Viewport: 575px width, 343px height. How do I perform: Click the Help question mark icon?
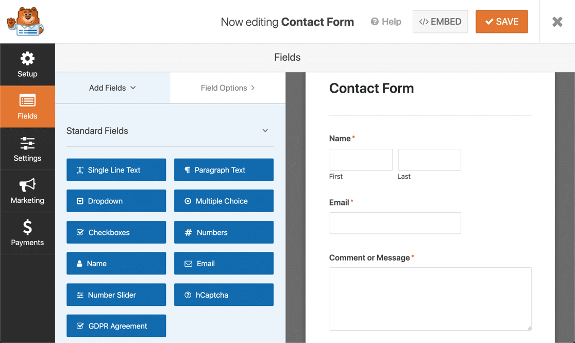coord(375,22)
